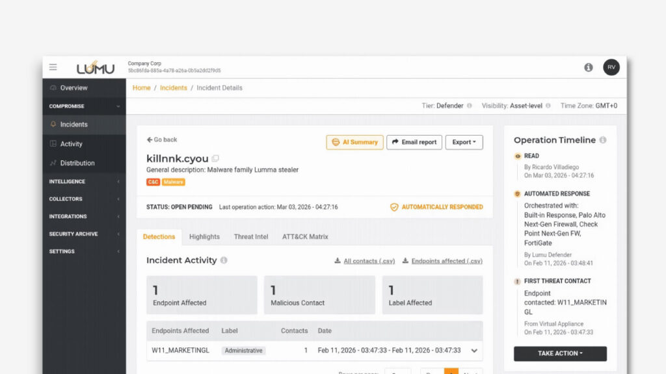Open the RV user avatar menu

pyautogui.click(x=611, y=68)
